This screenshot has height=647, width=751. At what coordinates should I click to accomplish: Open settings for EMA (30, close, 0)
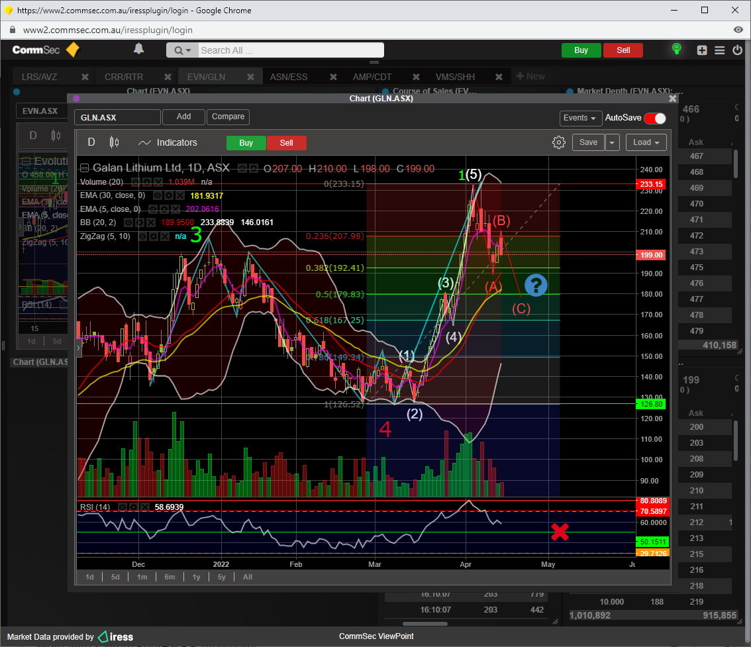point(169,195)
